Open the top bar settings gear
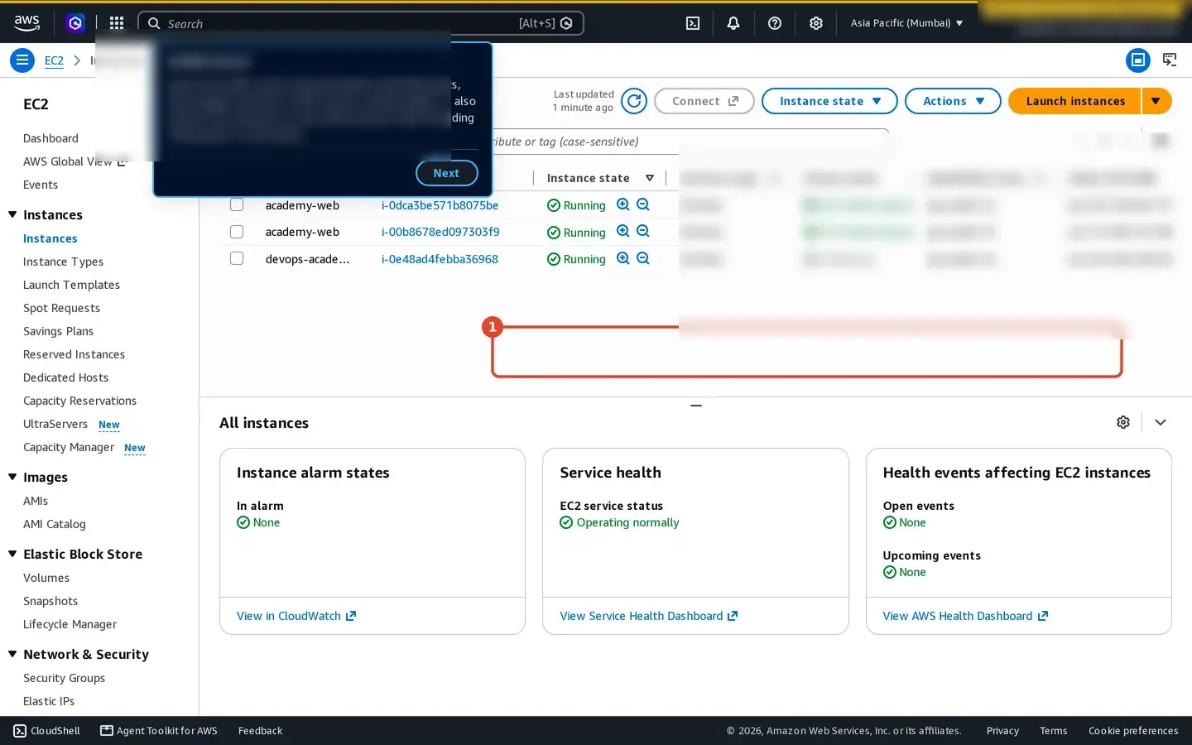The image size is (1192, 745). pos(816,23)
